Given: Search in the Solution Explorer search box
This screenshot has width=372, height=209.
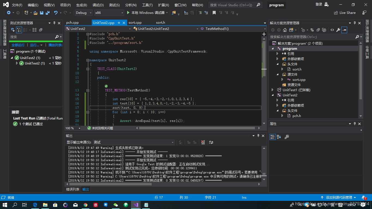Looking at the screenshot, I should tap(312, 37).
